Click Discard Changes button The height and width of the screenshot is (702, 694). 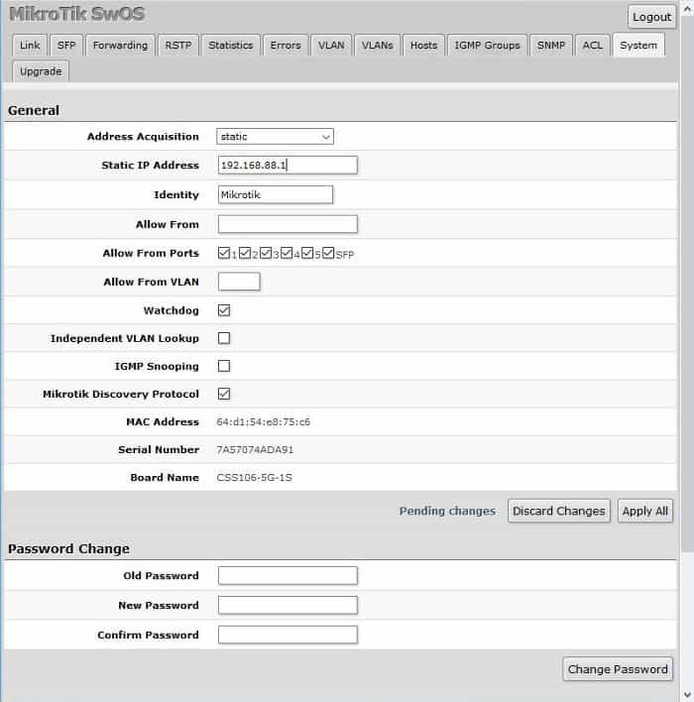(x=559, y=511)
